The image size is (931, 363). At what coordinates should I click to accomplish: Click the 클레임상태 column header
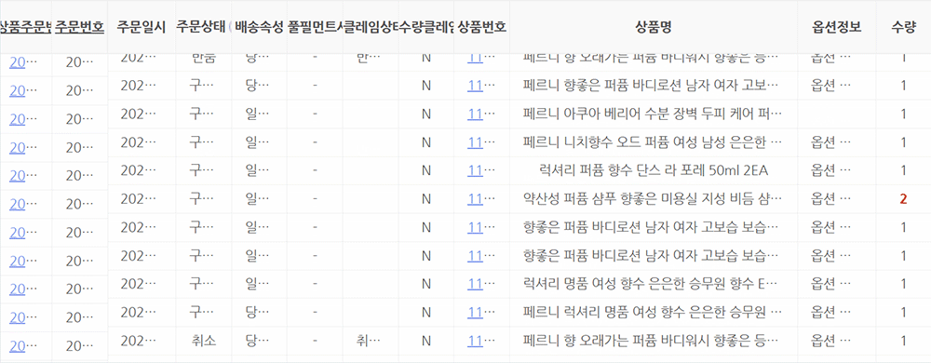371,27
